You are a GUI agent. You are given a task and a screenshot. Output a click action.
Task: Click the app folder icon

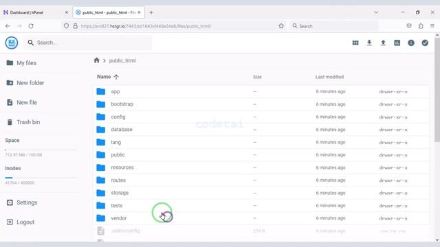[101, 91]
